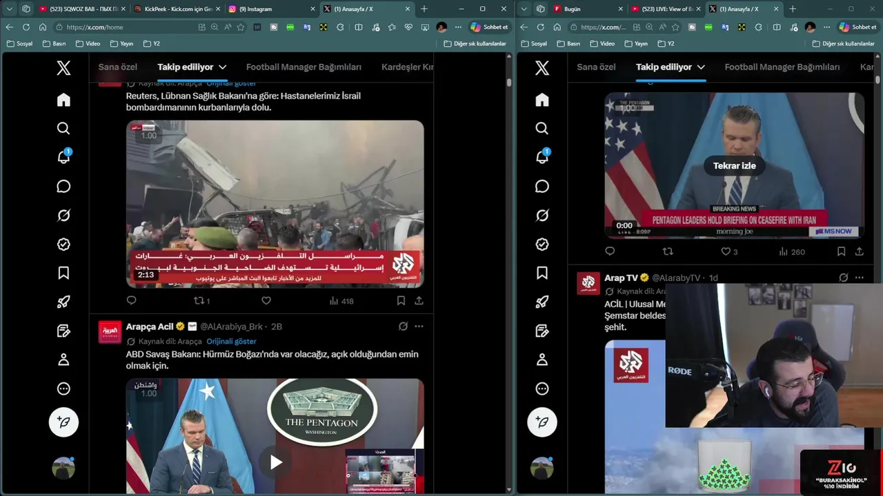Screen dimensions: 883x496
Task: View analytics showing 418 views
Action: [x=341, y=300]
